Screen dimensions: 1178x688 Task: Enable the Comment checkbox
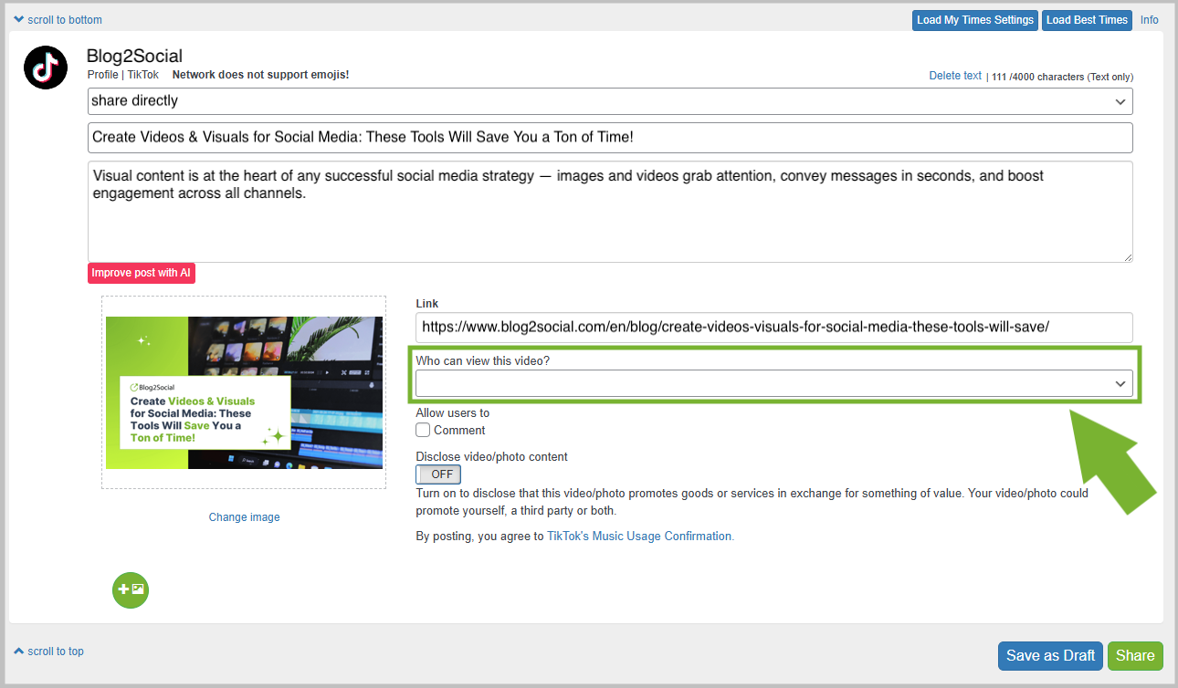coord(423,430)
